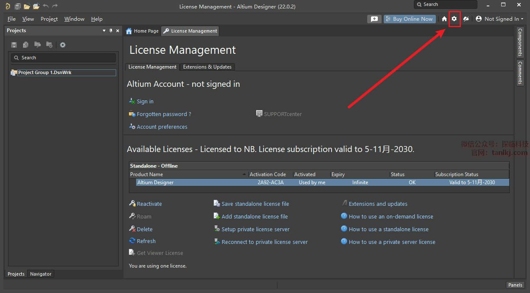
Task: Select the Projects tab at bottom
Action: click(16, 274)
